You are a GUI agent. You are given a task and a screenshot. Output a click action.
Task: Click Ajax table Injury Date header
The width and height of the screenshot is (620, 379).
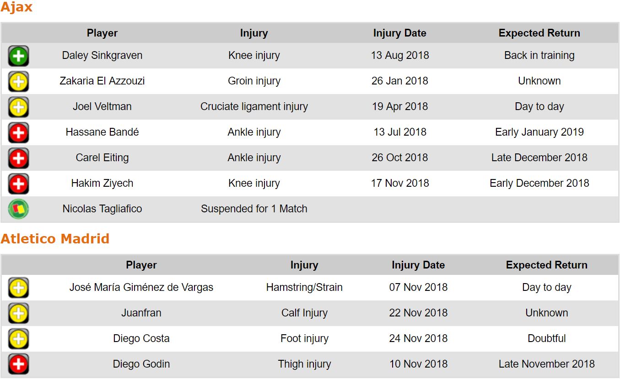(399, 33)
